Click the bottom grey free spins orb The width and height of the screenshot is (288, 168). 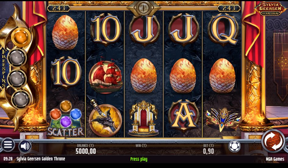(x=21, y=99)
